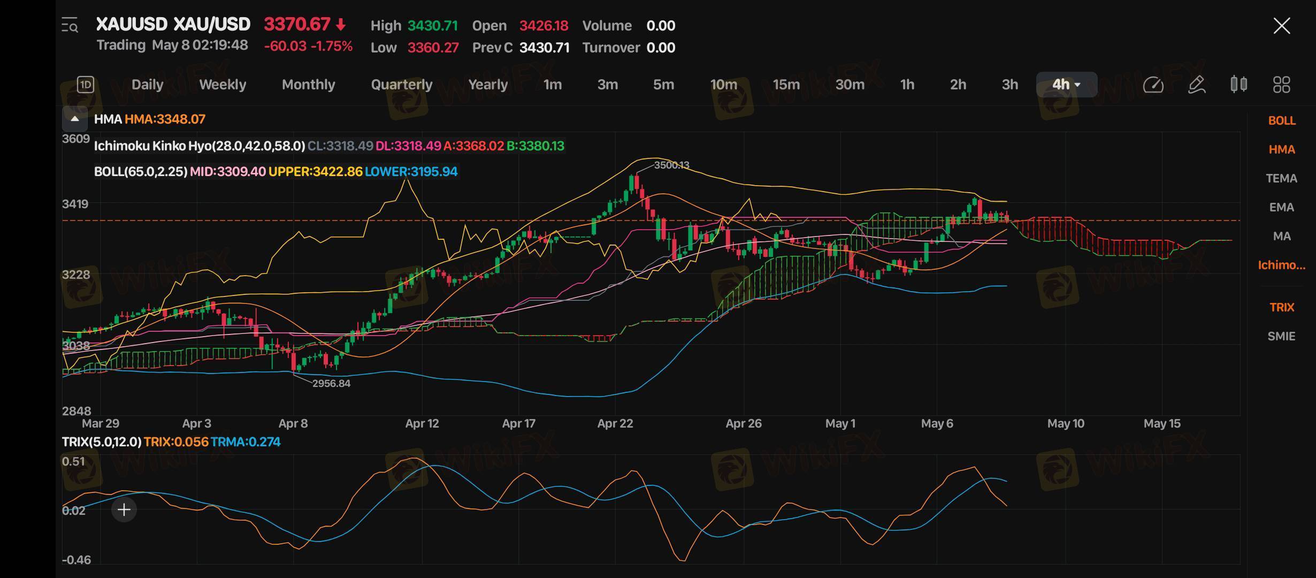Collapse the indicator legend arrow
The height and width of the screenshot is (578, 1316).
[x=75, y=119]
